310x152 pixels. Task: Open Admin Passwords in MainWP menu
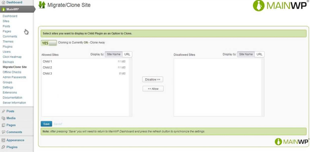14,77
